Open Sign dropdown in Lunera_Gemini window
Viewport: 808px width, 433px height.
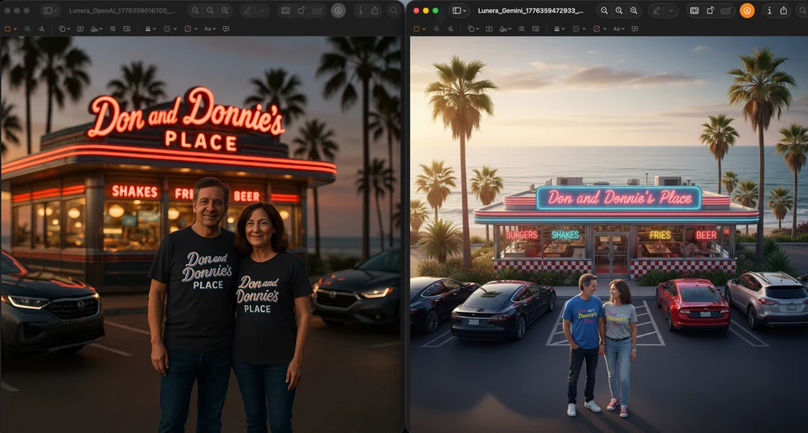pyautogui.click(x=505, y=29)
